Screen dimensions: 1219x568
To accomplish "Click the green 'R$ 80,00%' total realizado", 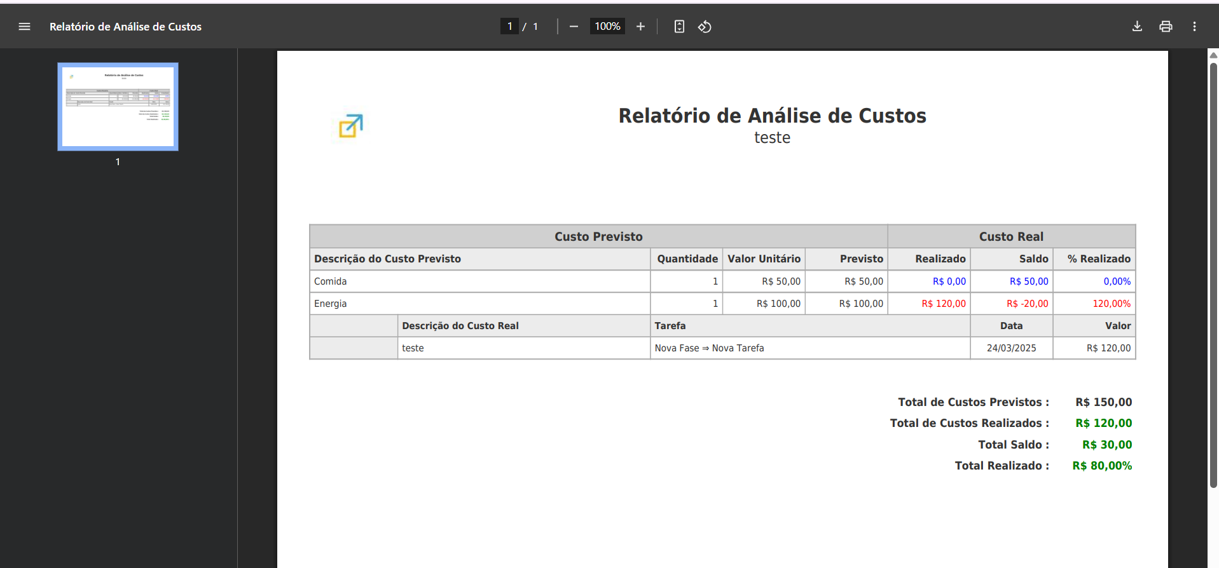I will 1102,466.
